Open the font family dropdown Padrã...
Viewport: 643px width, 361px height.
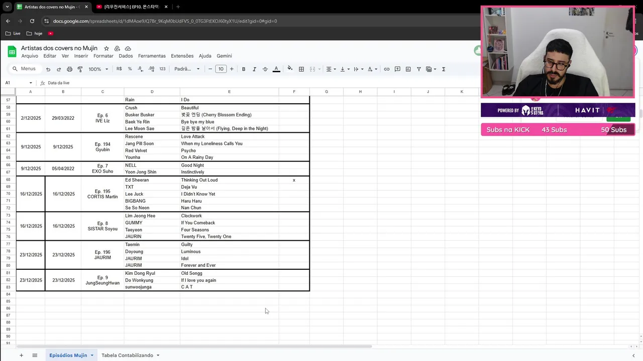[187, 69]
